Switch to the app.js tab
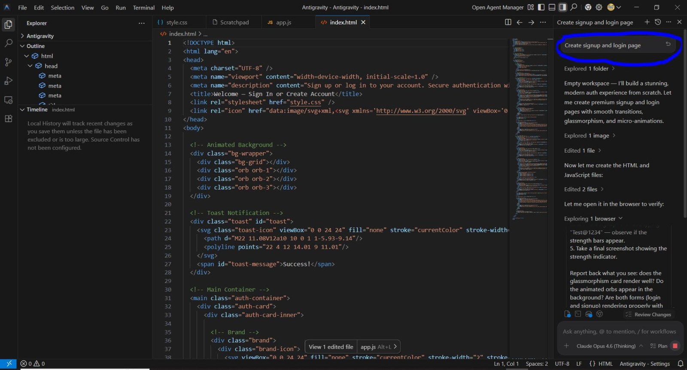Image resolution: width=687 pixels, height=370 pixels. [x=284, y=22]
